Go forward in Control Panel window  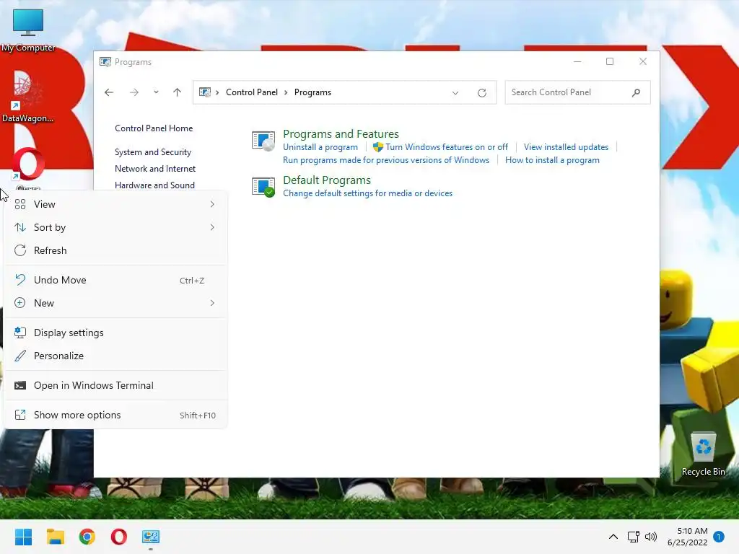134,92
